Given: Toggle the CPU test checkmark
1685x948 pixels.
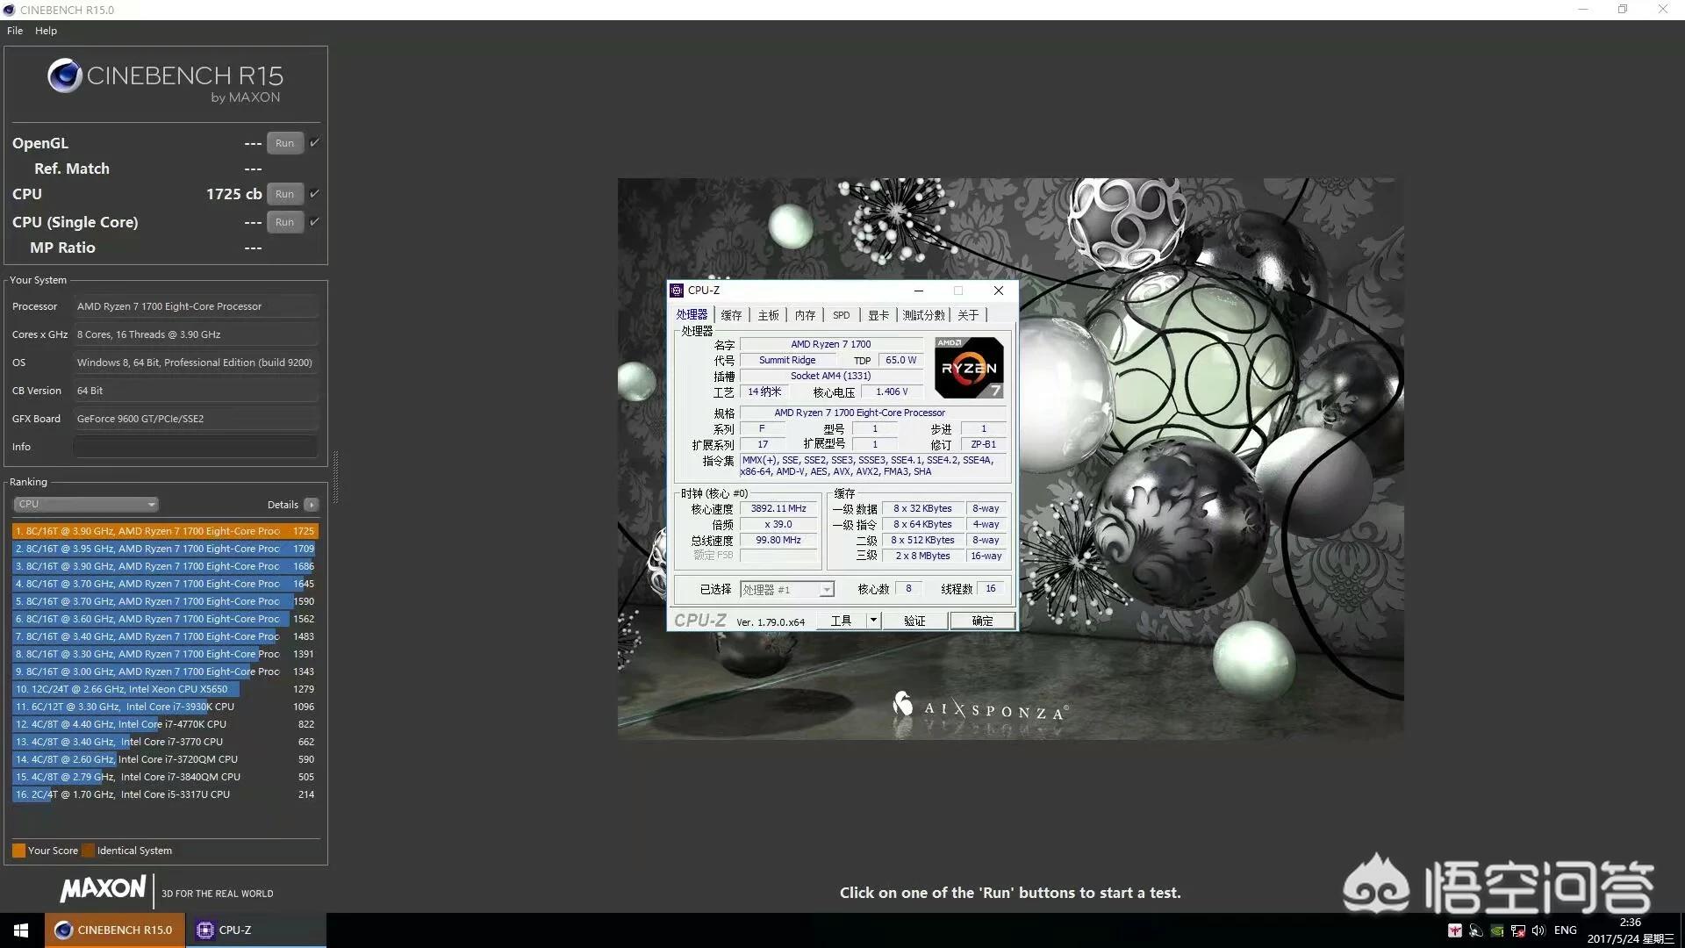Looking at the screenshot, I should pos(314,193).
